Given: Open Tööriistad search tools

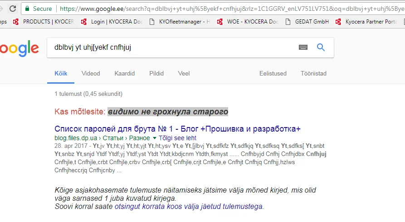Looking at the screenshot, I should pos(313,73).
